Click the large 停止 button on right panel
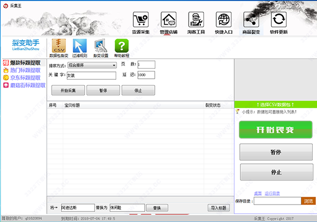Screen dimensions: 317x222 pos(276,172)
